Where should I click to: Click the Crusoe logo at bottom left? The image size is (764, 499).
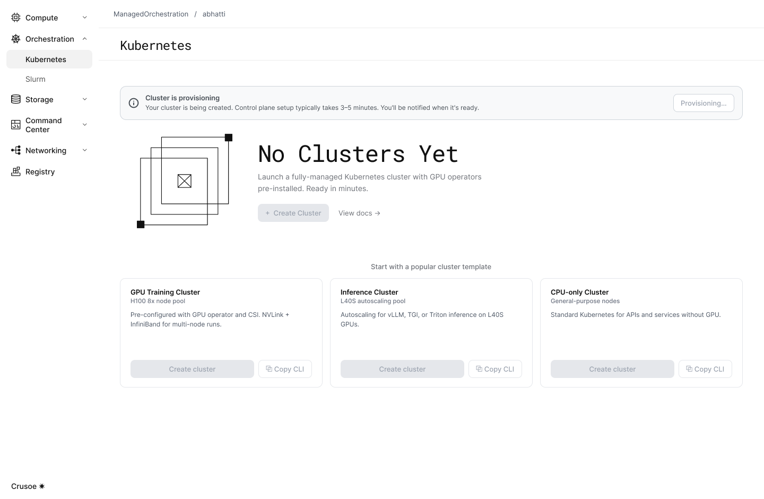[28, 486]
